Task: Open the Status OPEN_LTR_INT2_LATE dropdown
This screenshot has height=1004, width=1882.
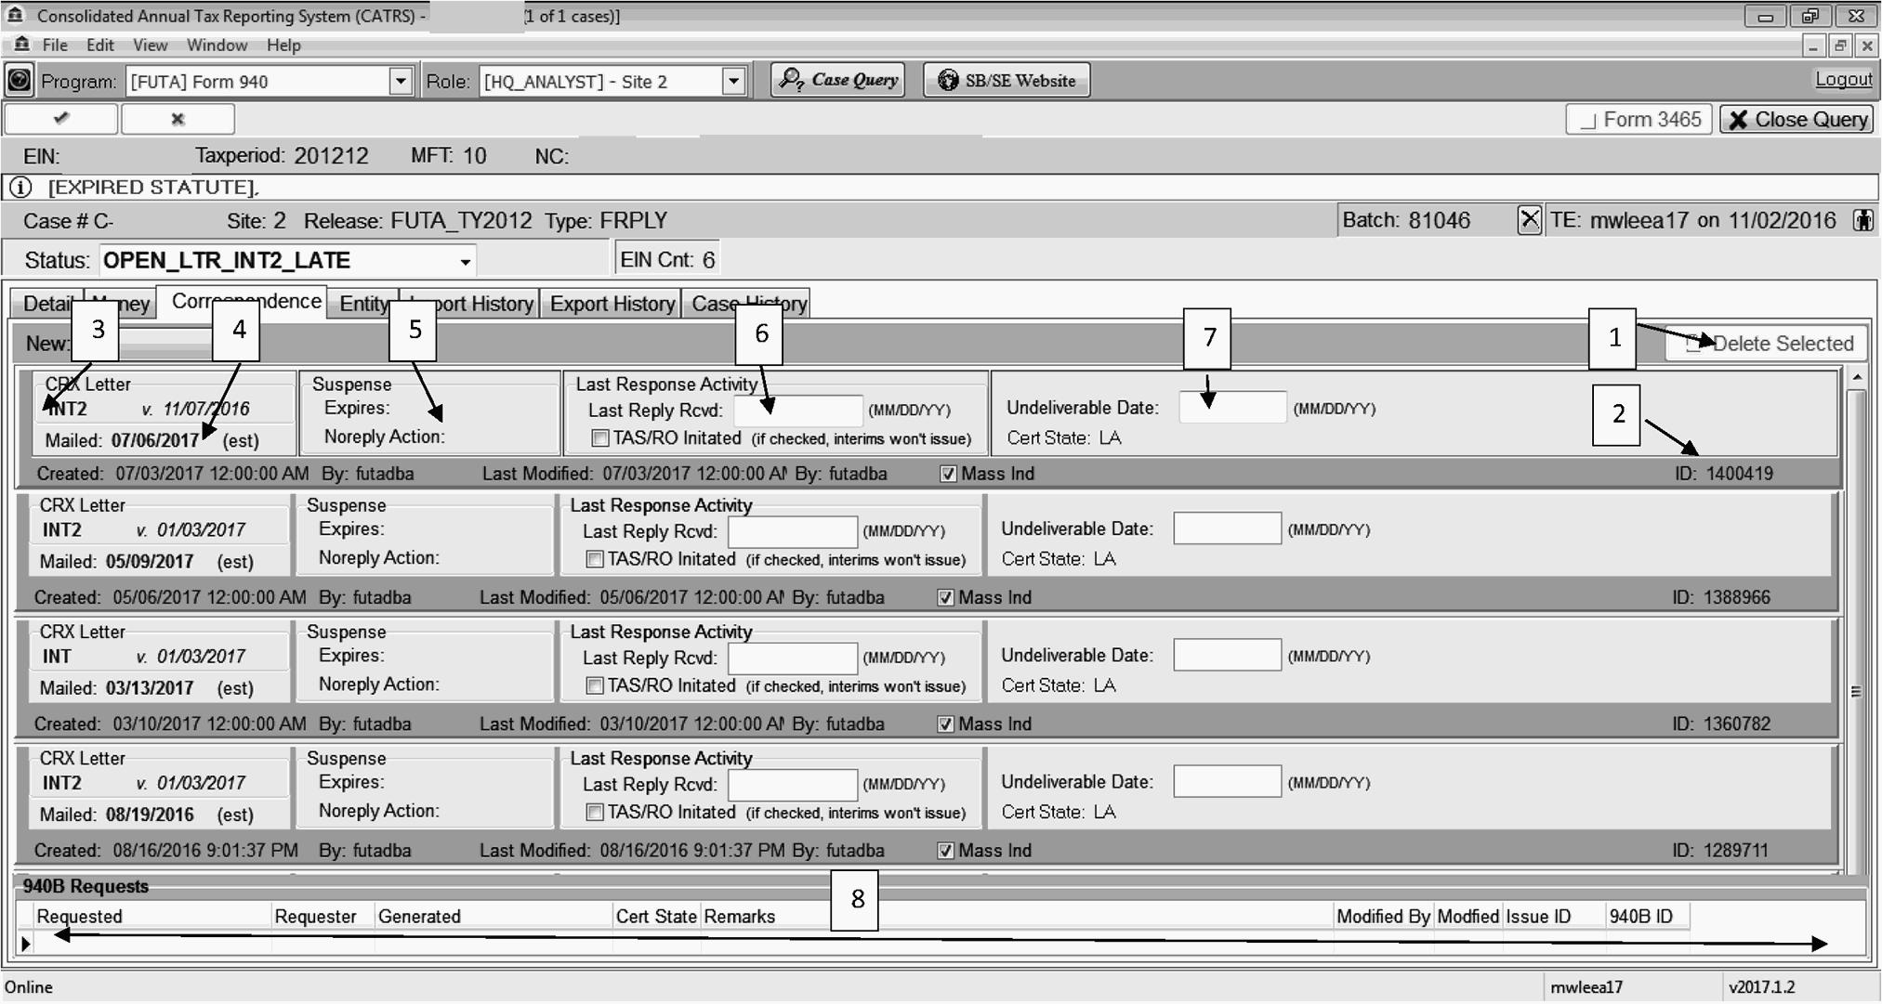Action: (x=465, y=261)
